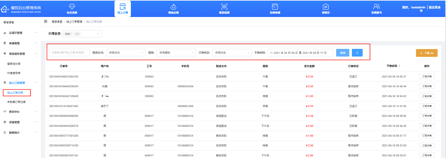
Task: Expand the 数据统计 chevron
Action: point(36,132)
